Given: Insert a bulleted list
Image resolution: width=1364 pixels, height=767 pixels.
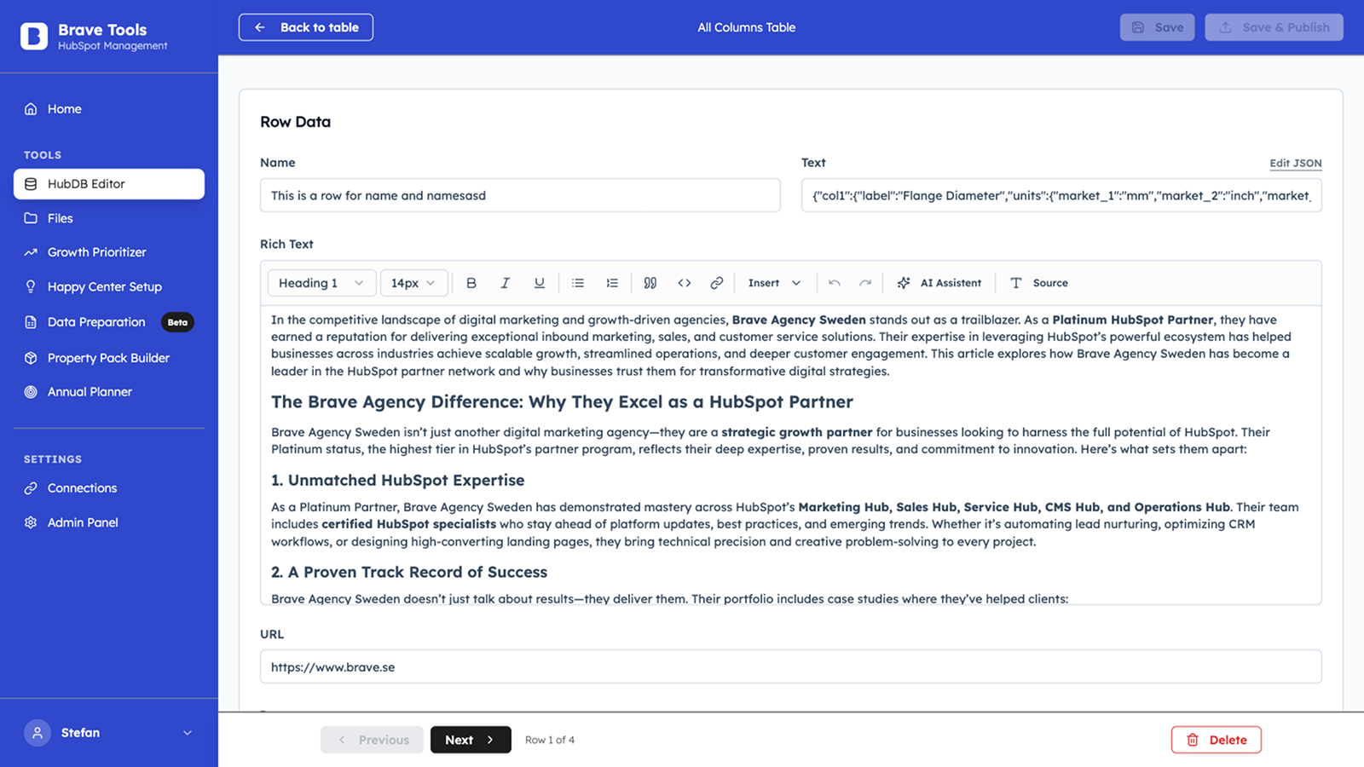Looking at the screenshot, I should tap(578, 283).
